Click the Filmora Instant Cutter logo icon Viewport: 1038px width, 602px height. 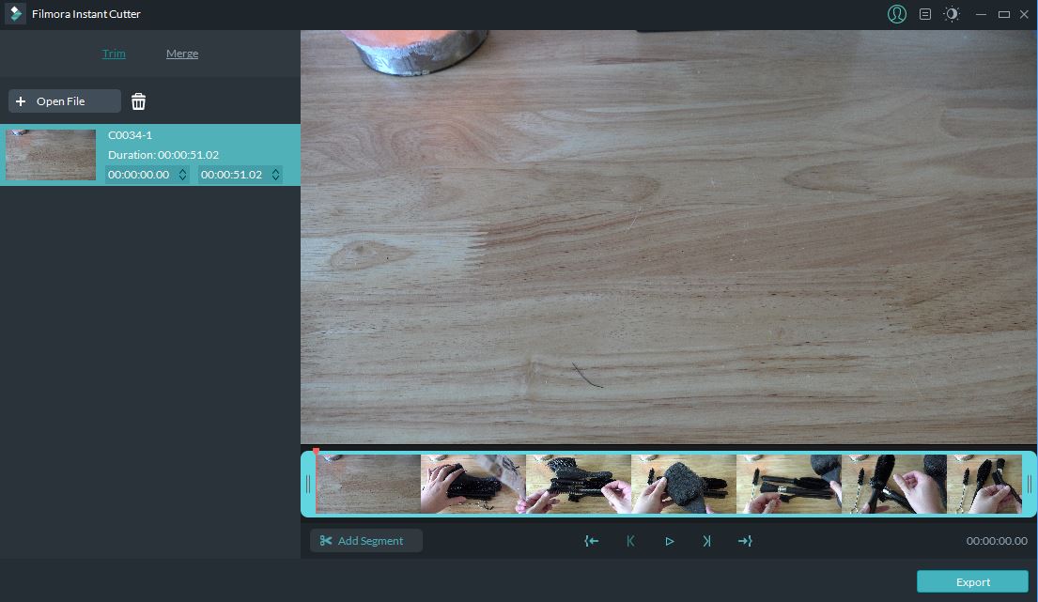pyautogui.click(x=15, y=14)
